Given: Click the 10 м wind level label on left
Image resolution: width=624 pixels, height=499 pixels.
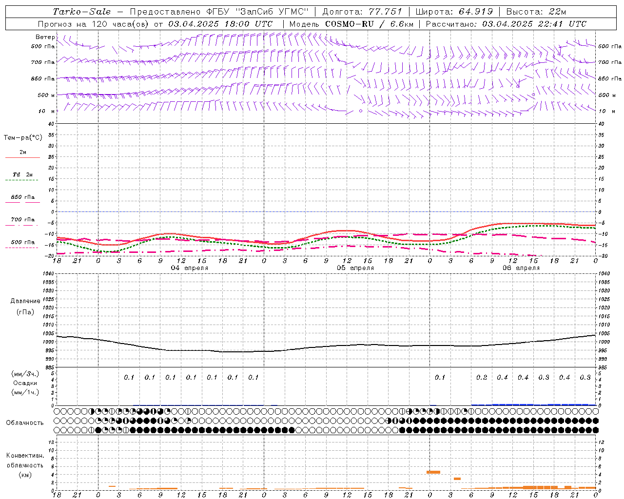Looking at the screenshot, I should (47, 112).
